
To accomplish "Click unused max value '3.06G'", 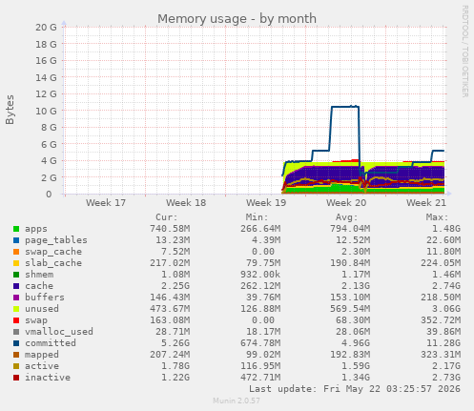I will [x=446, y=309].
